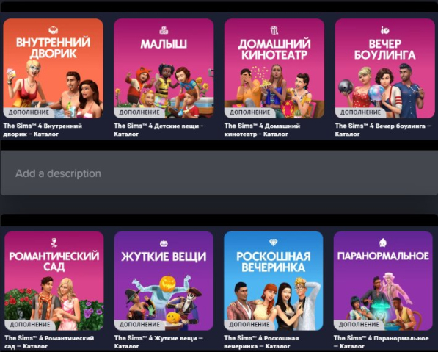Click the pumpkin icon above Жуткие вещи
Image resolution: width=438 pixels, height=352 pixels.
pyautogui.click(x=164, y=243)
